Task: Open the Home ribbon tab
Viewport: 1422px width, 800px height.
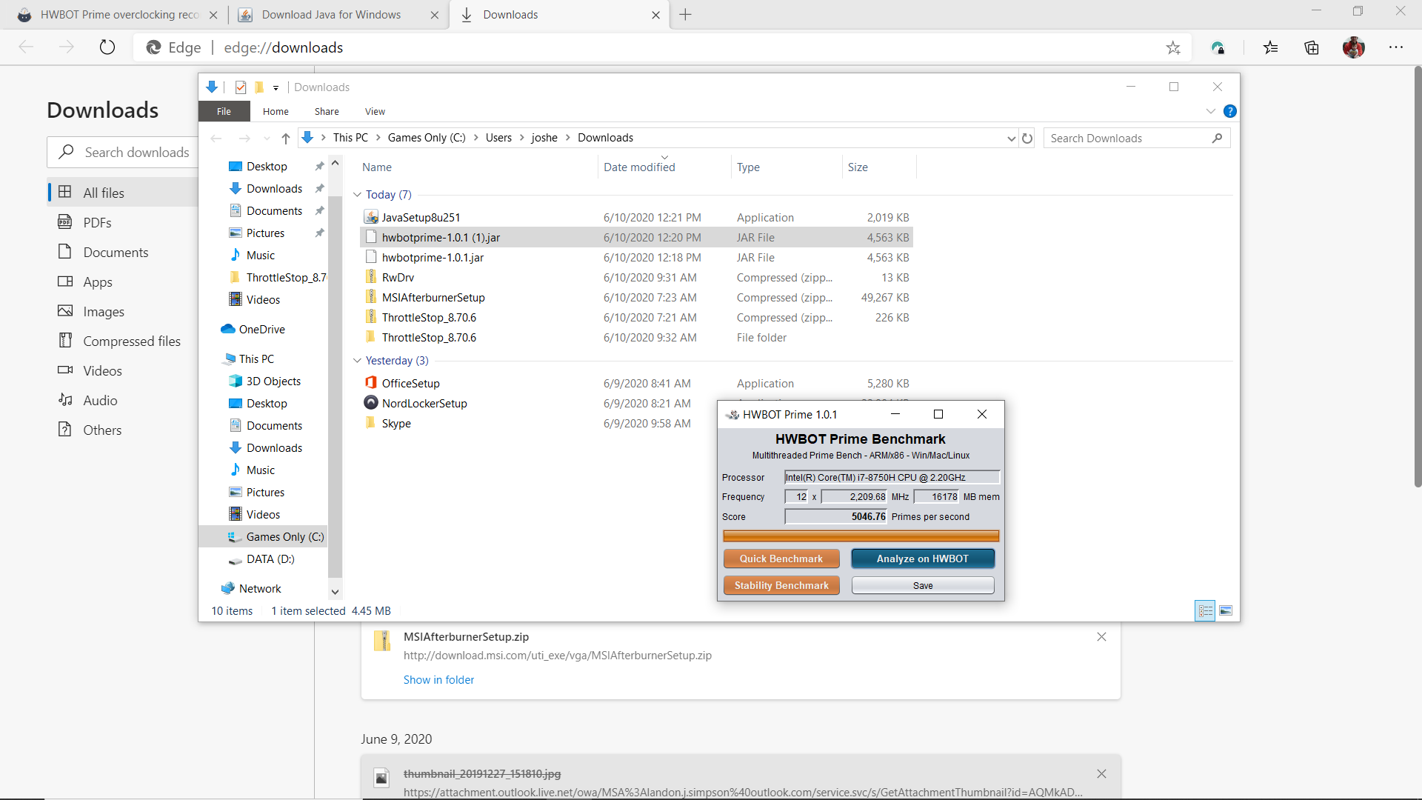Action: tap(276, 111)
